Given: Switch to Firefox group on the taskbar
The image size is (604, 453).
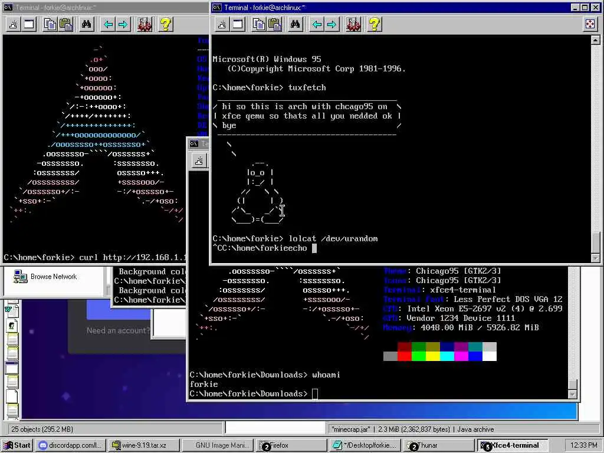Looking at the screenshot, I should click(x=291, y=445).
